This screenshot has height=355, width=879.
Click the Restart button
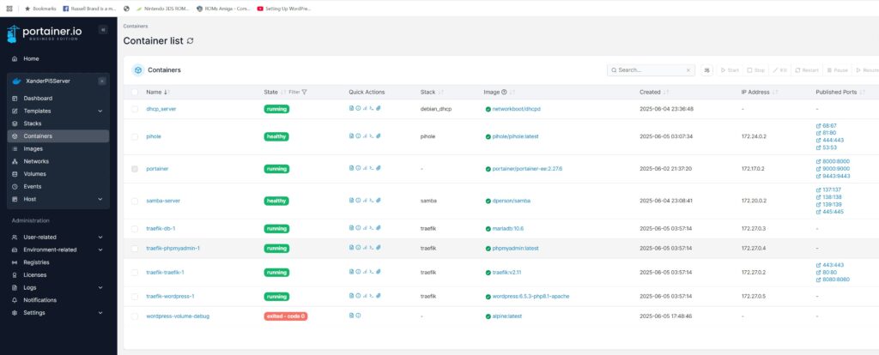point(807,70)
